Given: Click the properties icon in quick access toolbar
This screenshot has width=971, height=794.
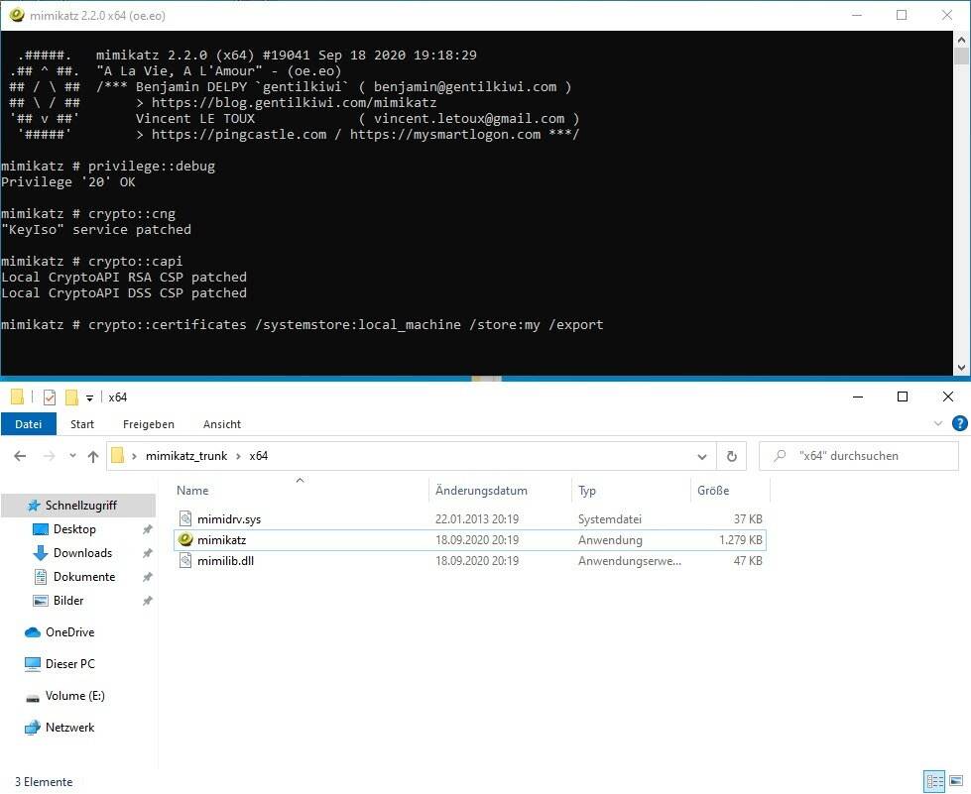Looking at the screenshot, I should tap(50, 397).
